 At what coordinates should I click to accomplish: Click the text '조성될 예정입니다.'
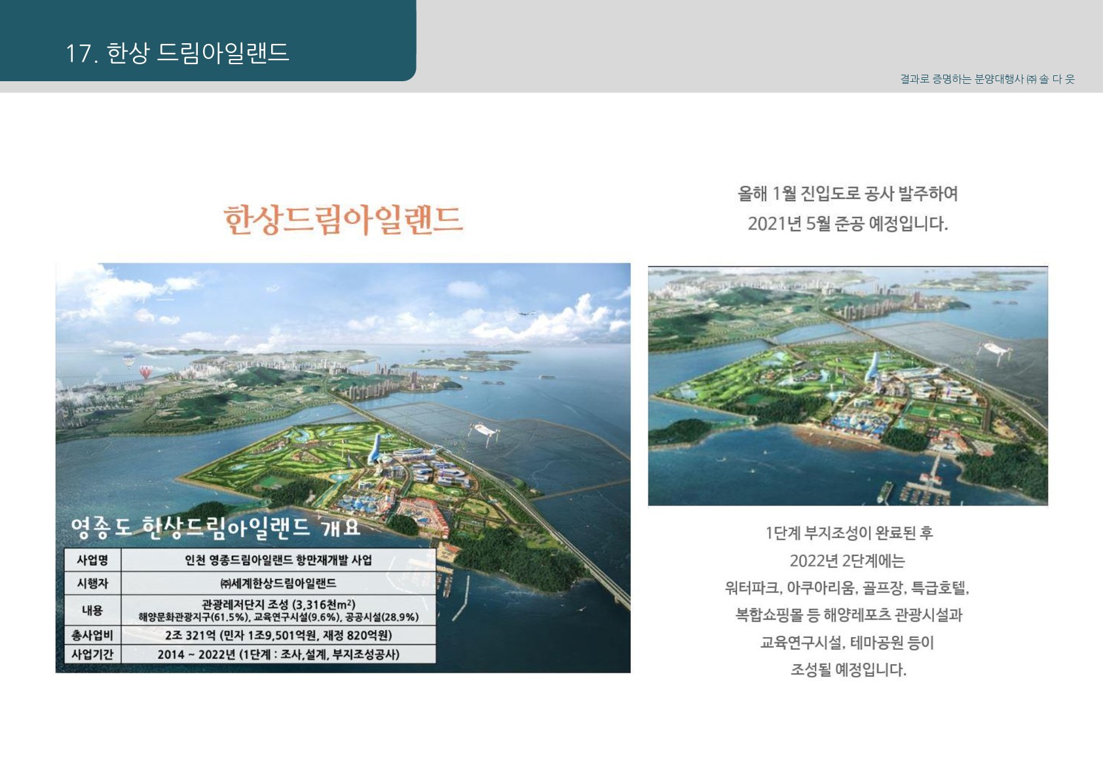848,670
